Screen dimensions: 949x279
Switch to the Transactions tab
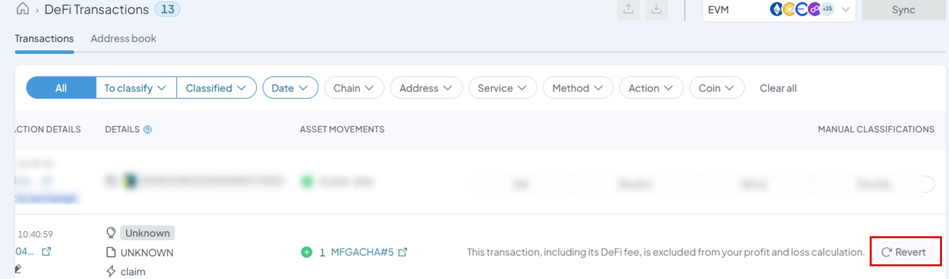tap(44, 38)
